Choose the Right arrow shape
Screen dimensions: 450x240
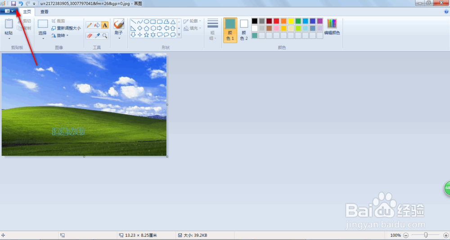[160, 28]
